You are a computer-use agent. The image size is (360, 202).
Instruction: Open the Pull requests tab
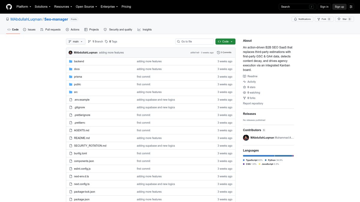pyautogui.click(x=50, y=30)
